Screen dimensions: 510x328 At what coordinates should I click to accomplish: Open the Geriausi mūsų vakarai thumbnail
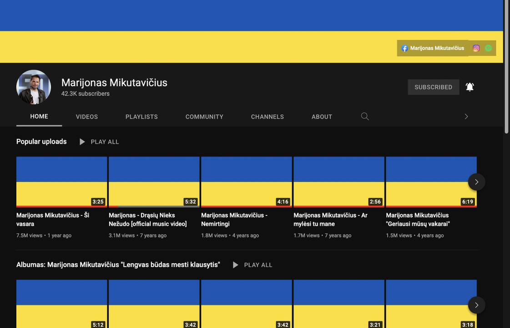[x=431, y=182]
